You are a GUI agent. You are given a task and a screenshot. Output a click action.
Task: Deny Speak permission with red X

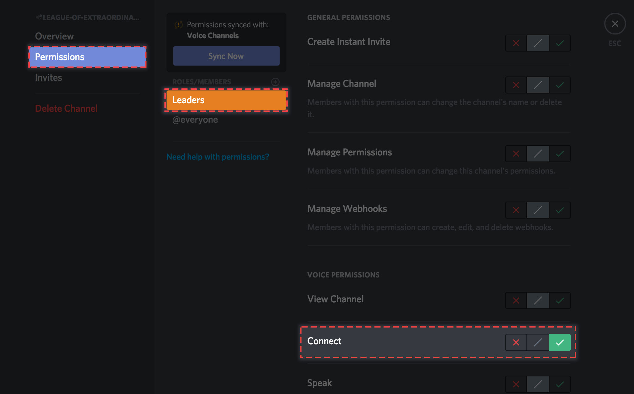[516, 384]
